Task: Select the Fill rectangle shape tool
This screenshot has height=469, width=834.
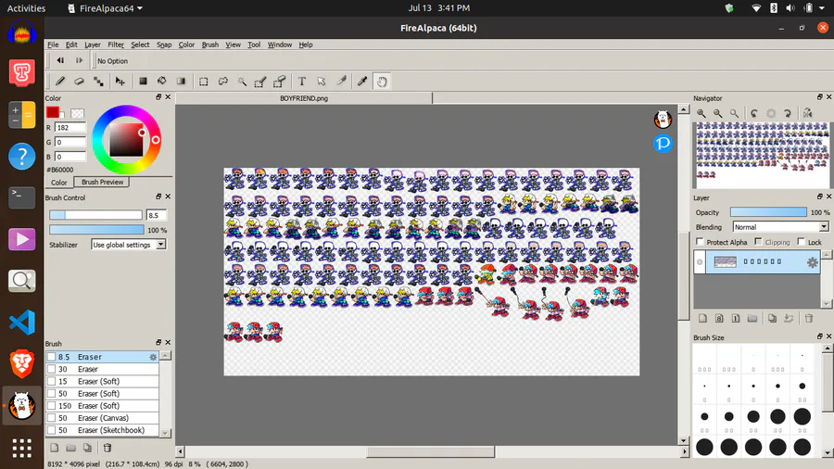Action: click(x=143, y=82)
